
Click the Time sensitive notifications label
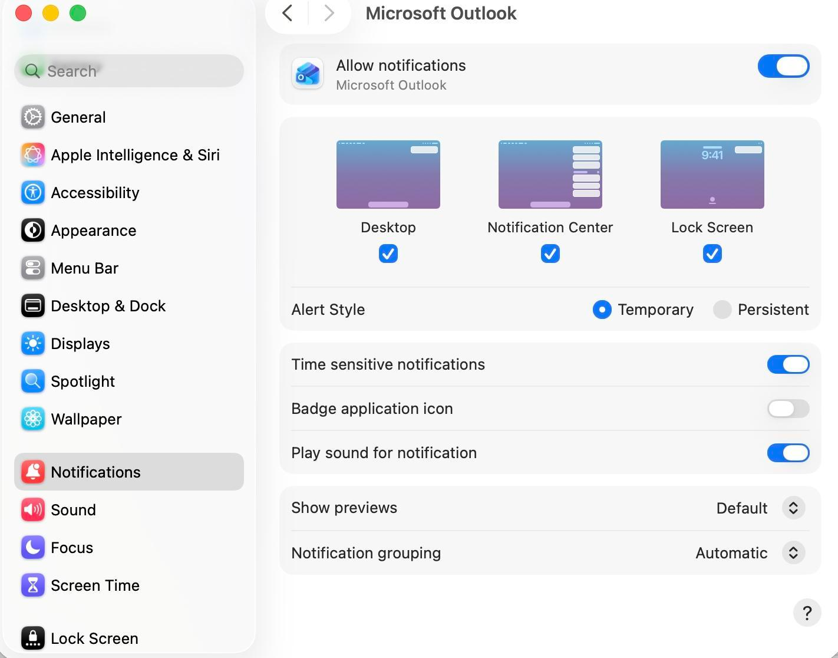point(388,364)
